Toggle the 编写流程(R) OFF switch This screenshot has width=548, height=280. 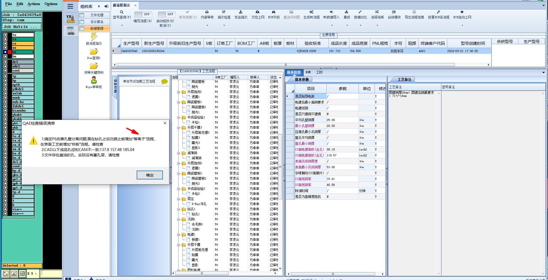(143, 14)
